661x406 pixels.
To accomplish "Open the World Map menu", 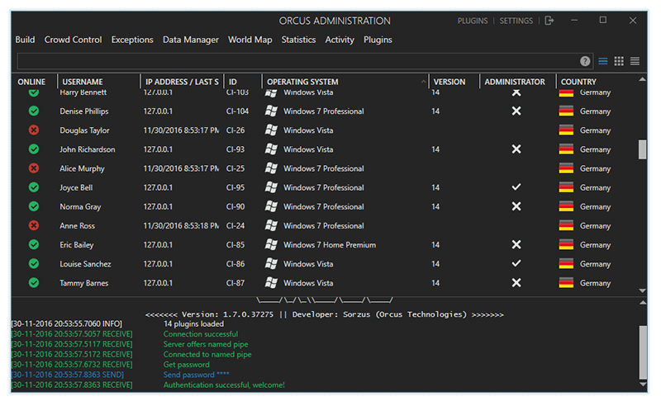I will point(250,40).
